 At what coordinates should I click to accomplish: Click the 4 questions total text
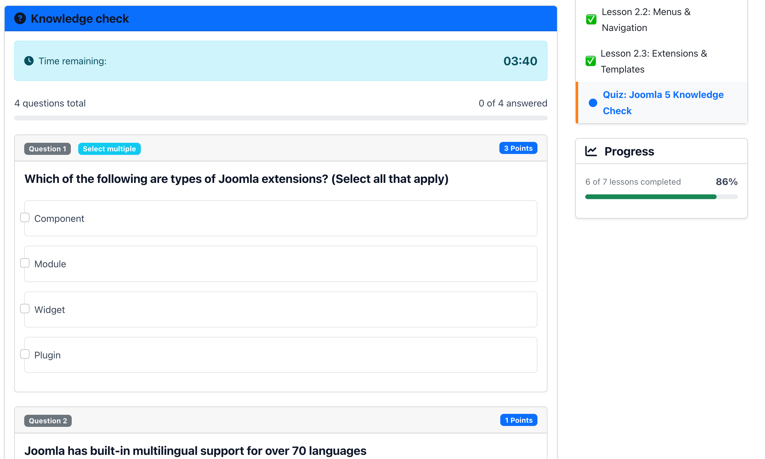point(50,103)
